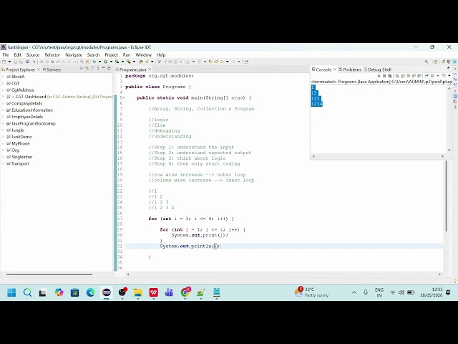Toggle Show Console on standard error change
458x344 pixels.
[x=419, y=76]
